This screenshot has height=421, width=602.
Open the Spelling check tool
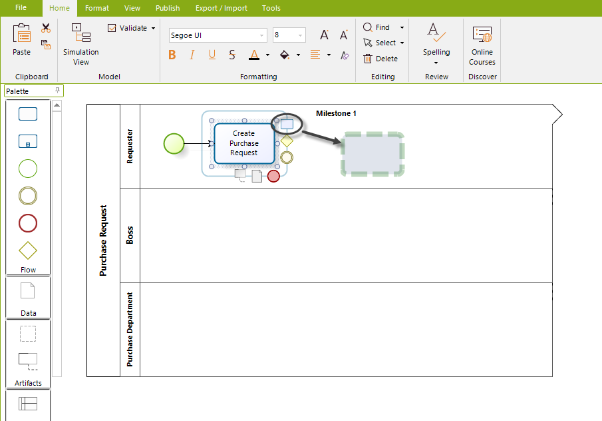[x=436, y=43]
